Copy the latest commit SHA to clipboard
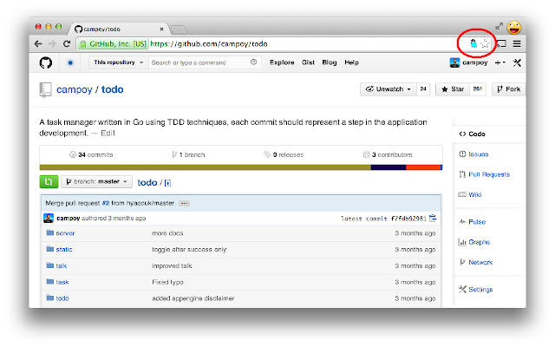555x347 pixels. tap(433, 218)
